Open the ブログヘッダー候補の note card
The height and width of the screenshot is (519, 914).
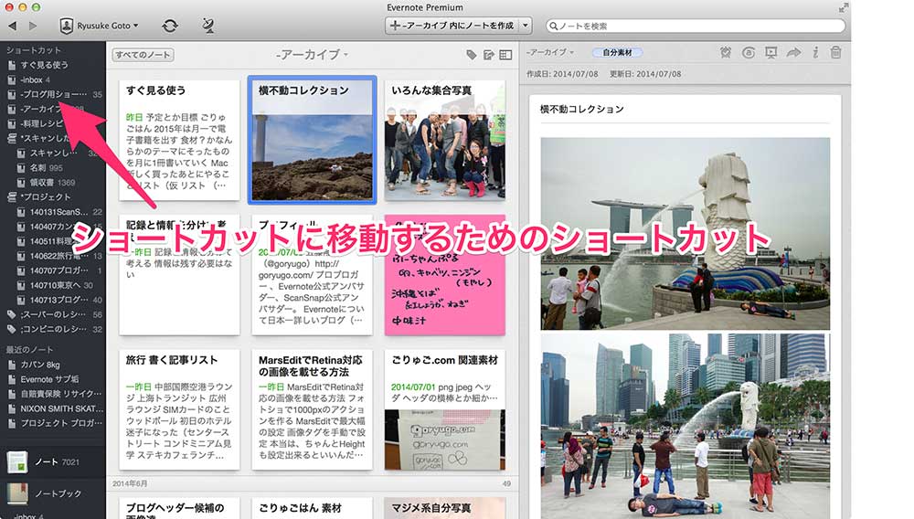coord(179,508)
